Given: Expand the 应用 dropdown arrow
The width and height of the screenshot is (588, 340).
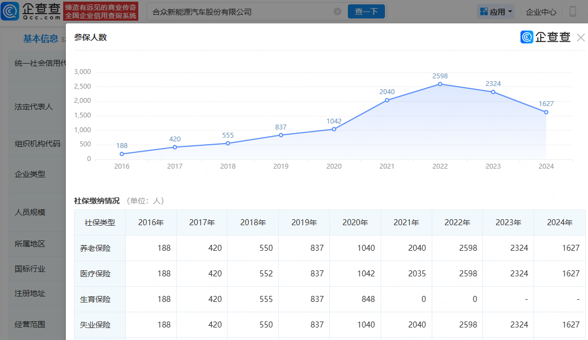Looking at the screenshot, I should [x=510, y=11].
